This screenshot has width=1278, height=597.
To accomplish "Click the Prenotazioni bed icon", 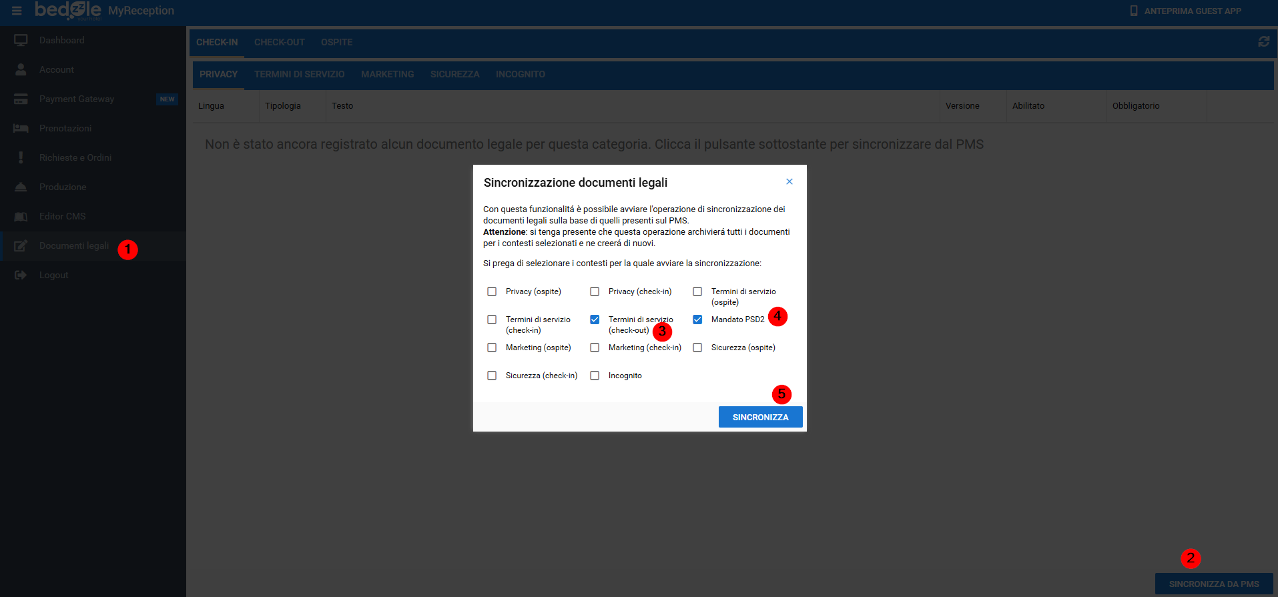I will (x=21, y=128).
